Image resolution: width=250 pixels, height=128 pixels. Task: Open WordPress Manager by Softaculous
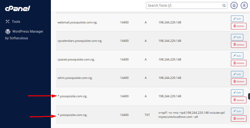tap(24, 35)
